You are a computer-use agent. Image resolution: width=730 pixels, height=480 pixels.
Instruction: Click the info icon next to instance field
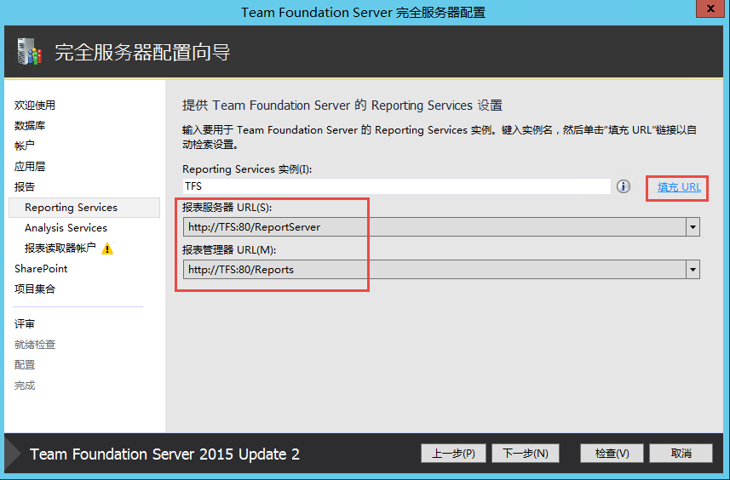pos(624,186)
